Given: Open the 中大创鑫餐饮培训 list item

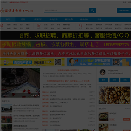Looking at the screenshot, I should (56, 106).
